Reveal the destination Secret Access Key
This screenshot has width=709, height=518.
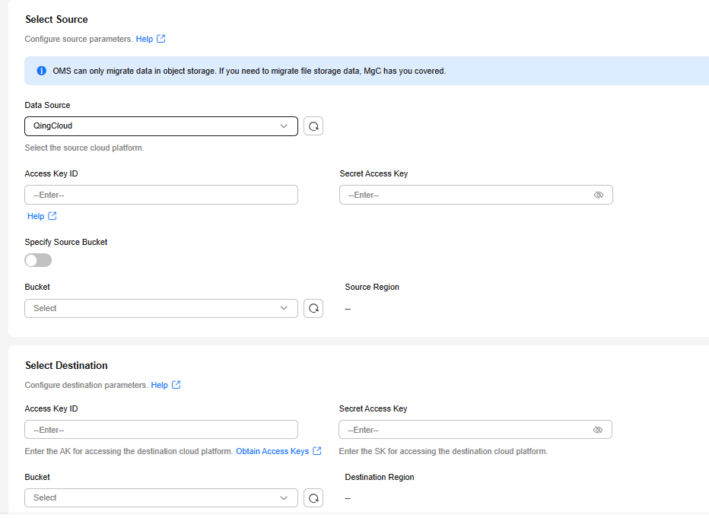tap(598, 430)
